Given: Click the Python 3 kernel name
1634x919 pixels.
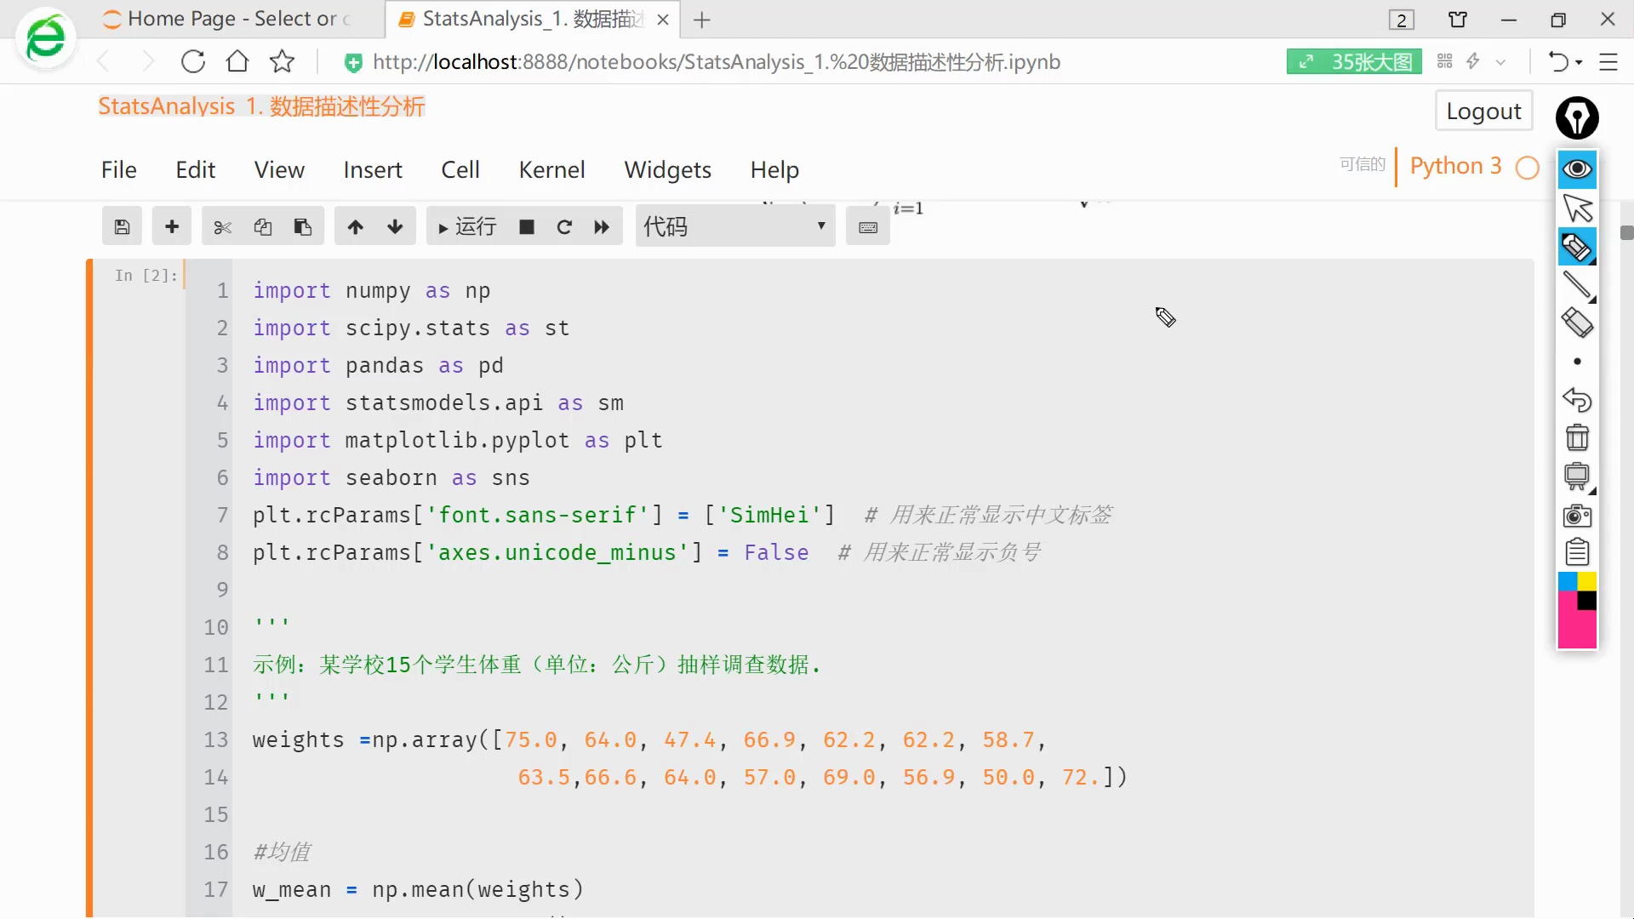Looking at the screenshot, I should 1455,166.
